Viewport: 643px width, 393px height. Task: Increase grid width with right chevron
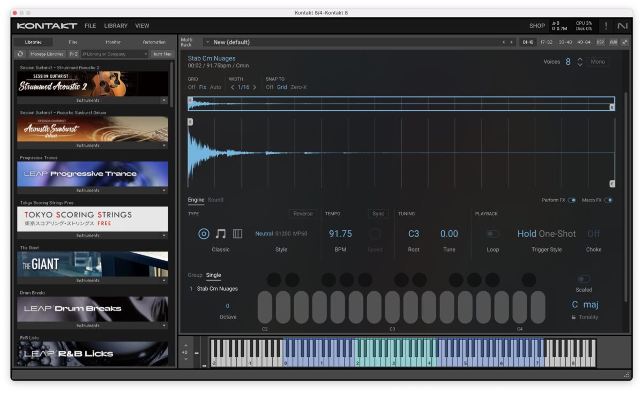[x=255, y=87]
